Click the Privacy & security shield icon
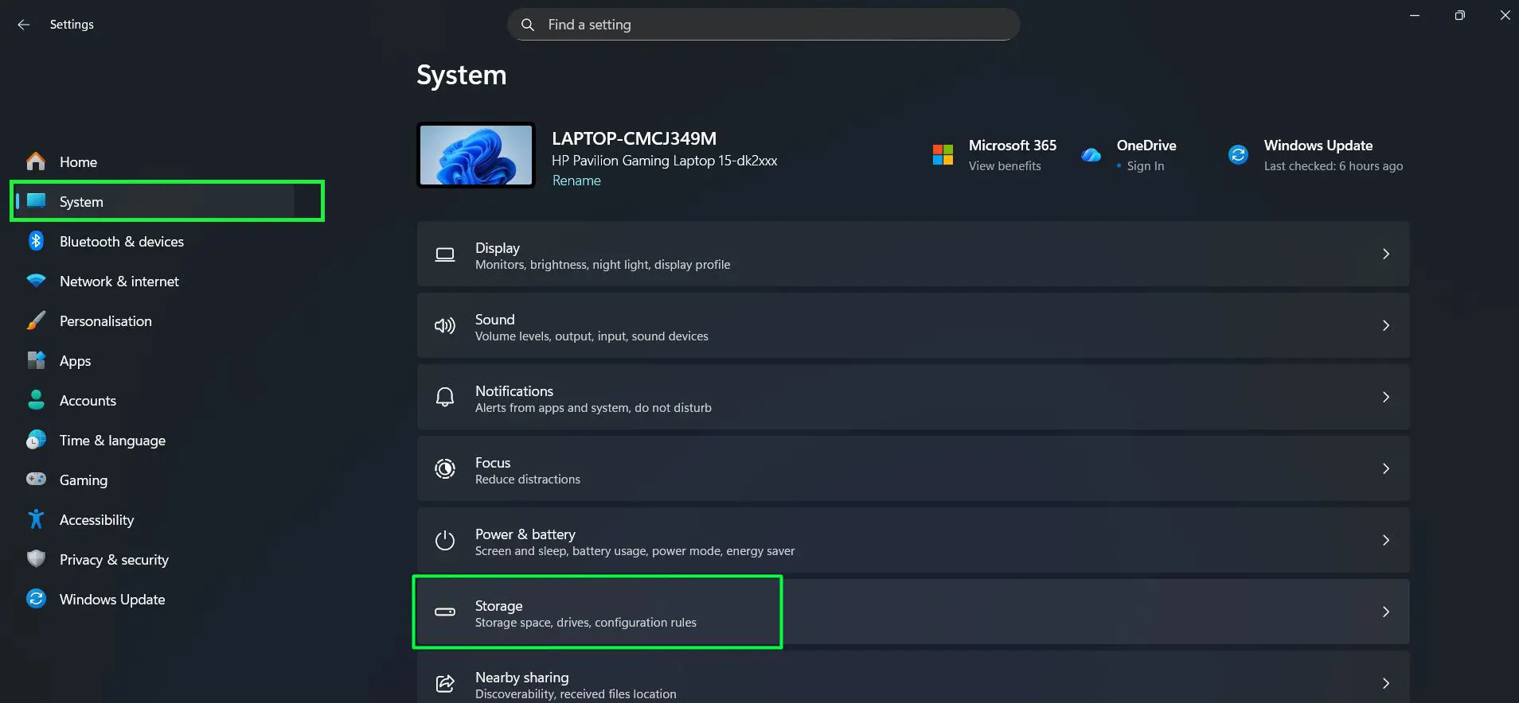Screen dimensions: 1519x703 tap(36, 559)
